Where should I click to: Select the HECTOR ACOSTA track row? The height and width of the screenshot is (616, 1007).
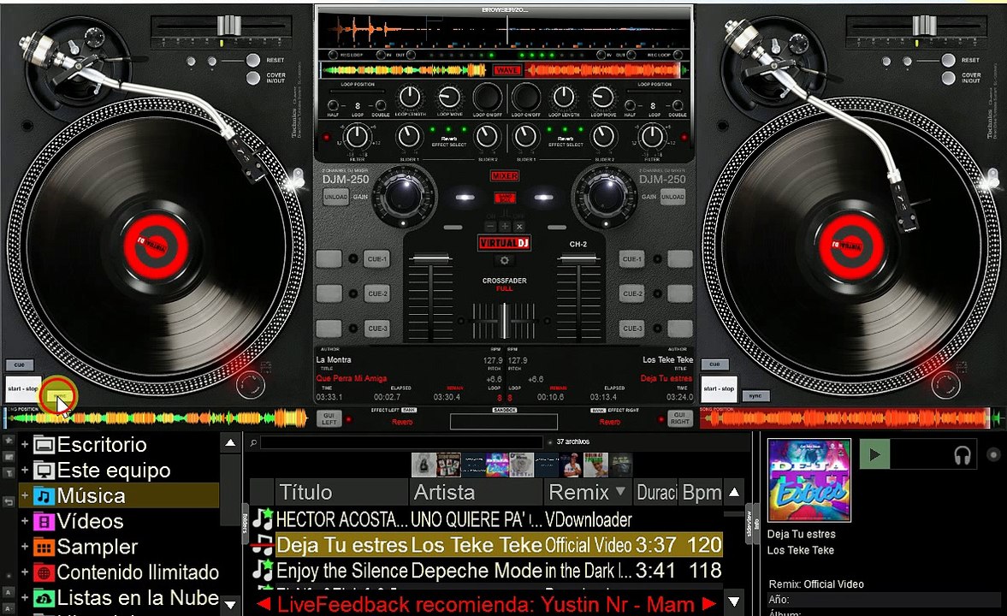tap(487, 519)
